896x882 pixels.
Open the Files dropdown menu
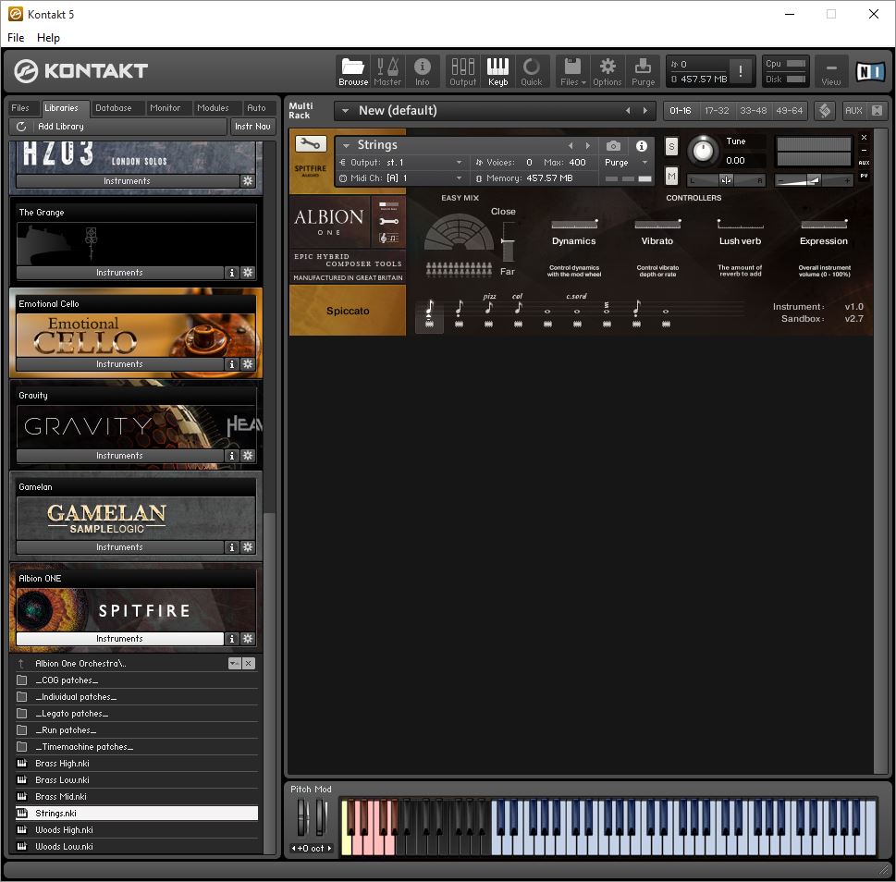point(572,71)
